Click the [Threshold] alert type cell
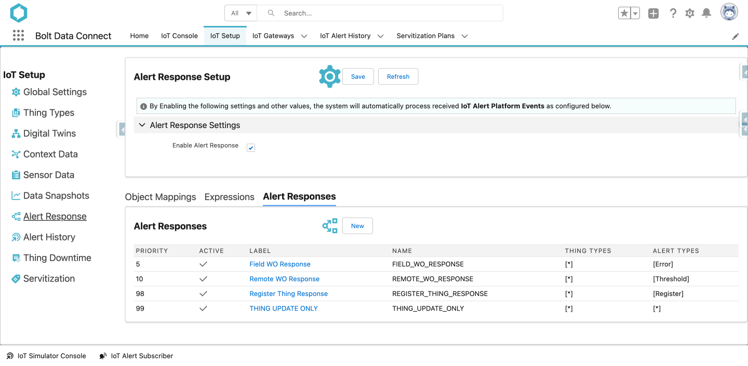This screenshot has height=366, width=748. pos(671,279)
